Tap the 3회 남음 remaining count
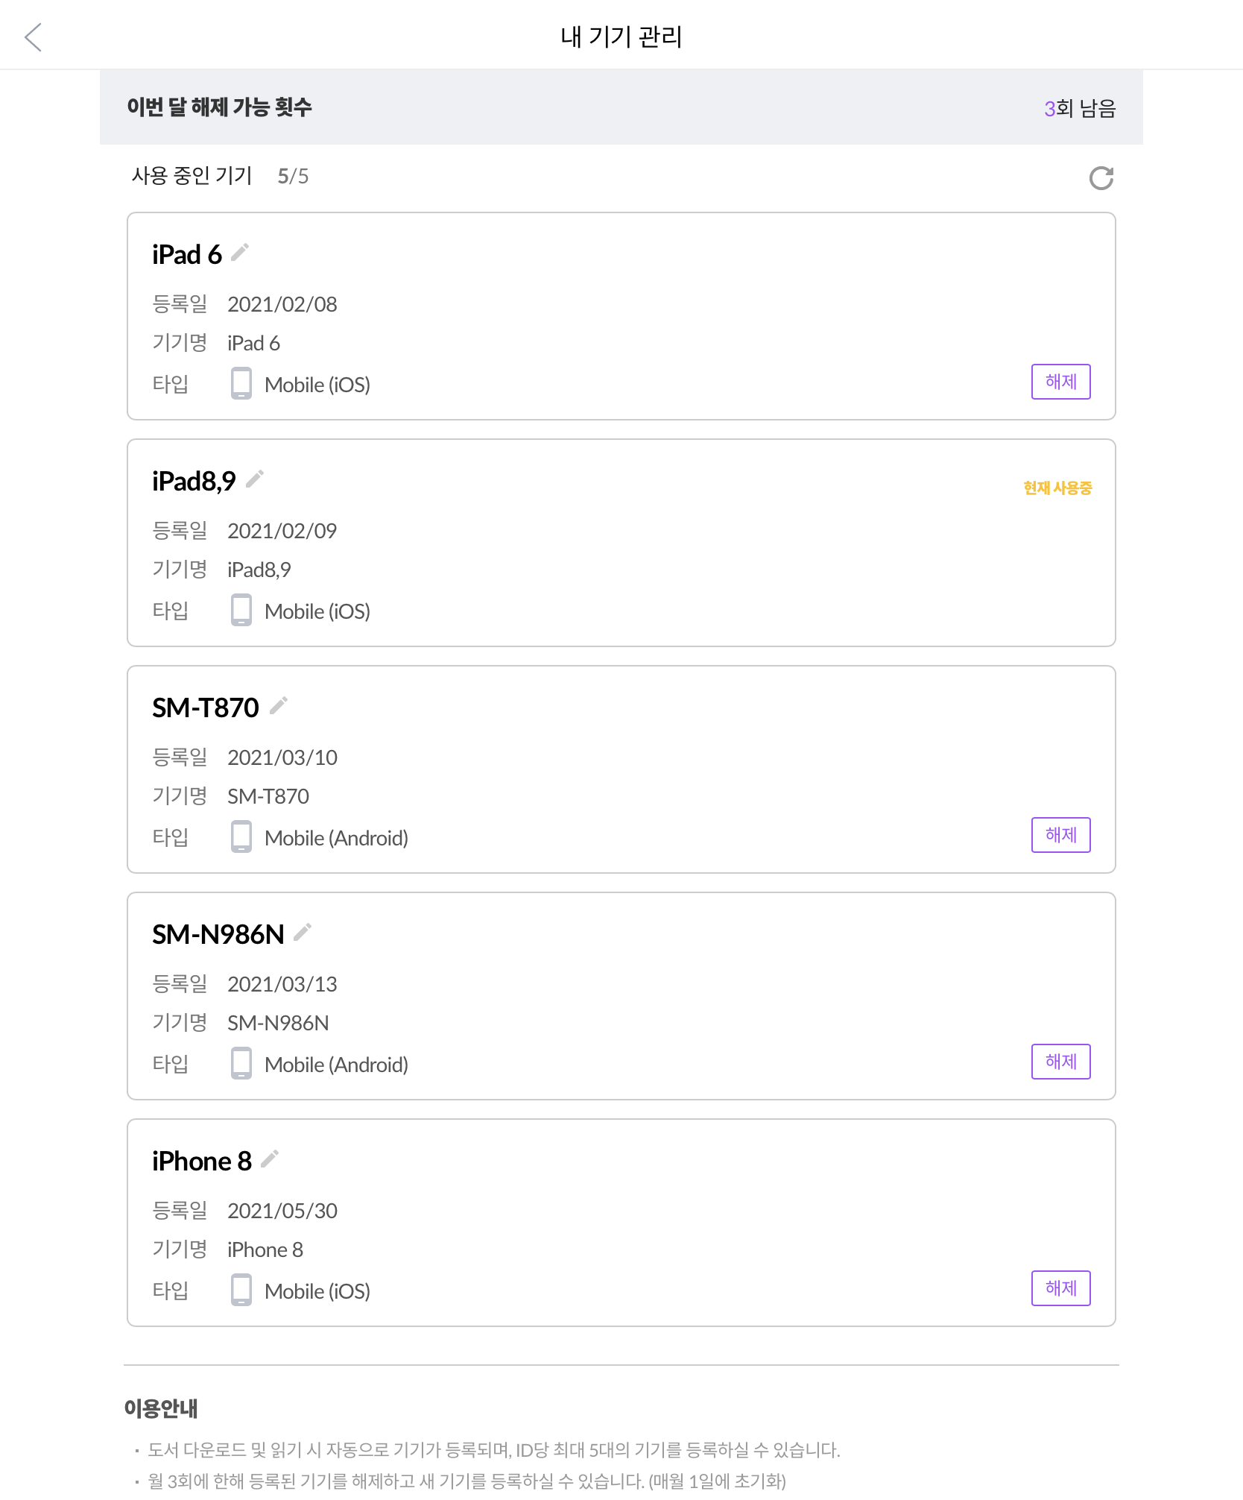Screen dimensions: 1243x1500 pos(1080,109)
